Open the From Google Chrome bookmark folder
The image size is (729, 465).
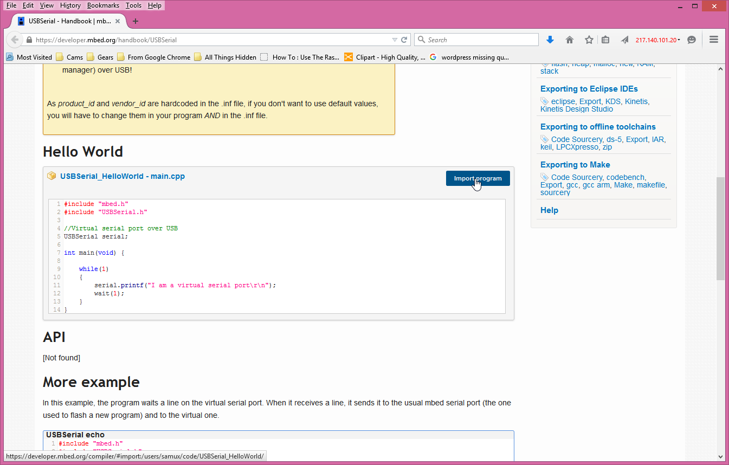click(x=154, y=57)
